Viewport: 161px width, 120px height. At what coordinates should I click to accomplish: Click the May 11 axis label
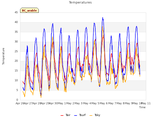pyautogui.click(x=146, y=103)
